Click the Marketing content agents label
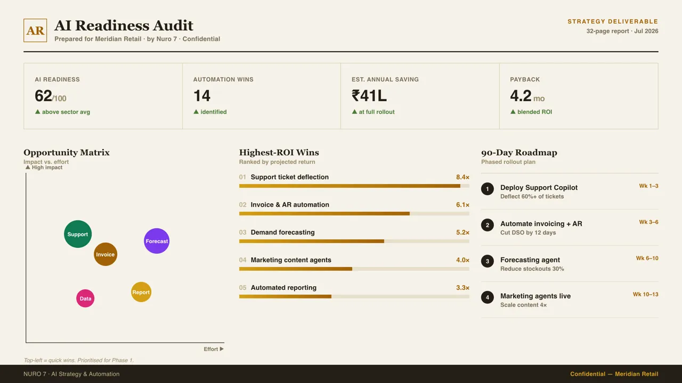This screenshot has height=383, width=682. [x=291, y=260]
